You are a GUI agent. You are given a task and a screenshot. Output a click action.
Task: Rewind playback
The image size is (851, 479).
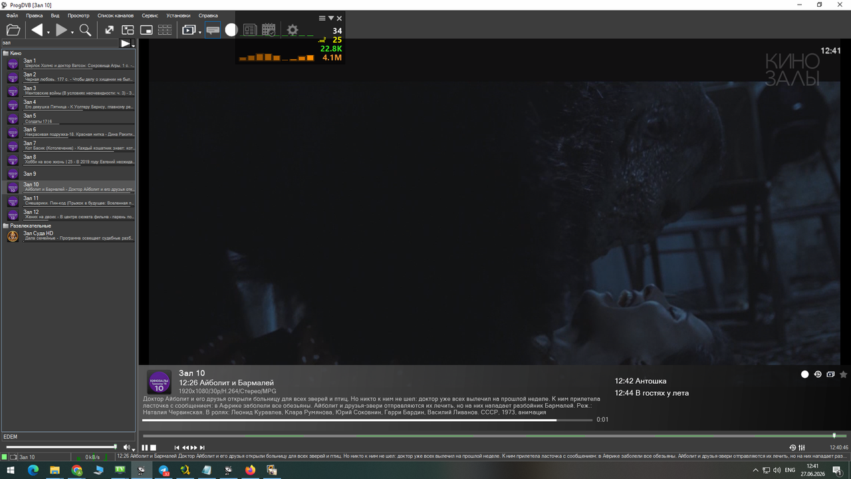tap(185, 448)
